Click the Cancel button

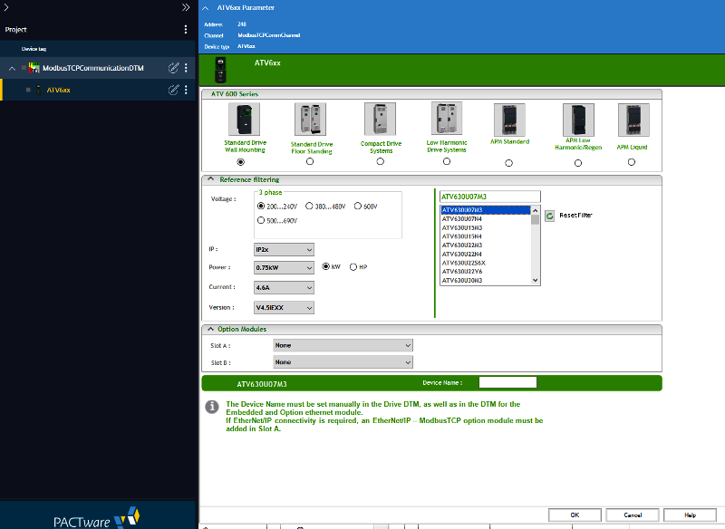click(633, 515)
